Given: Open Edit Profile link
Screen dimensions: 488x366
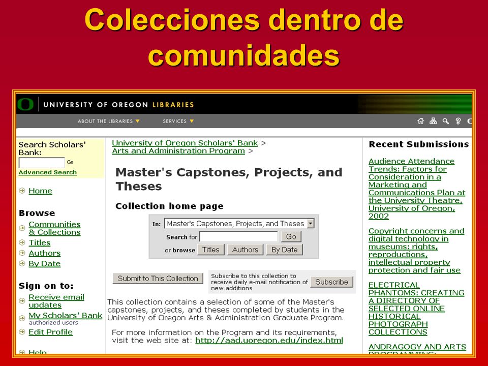Looking at the screenshot, I should pyautogui.click(x=50, y=332).
